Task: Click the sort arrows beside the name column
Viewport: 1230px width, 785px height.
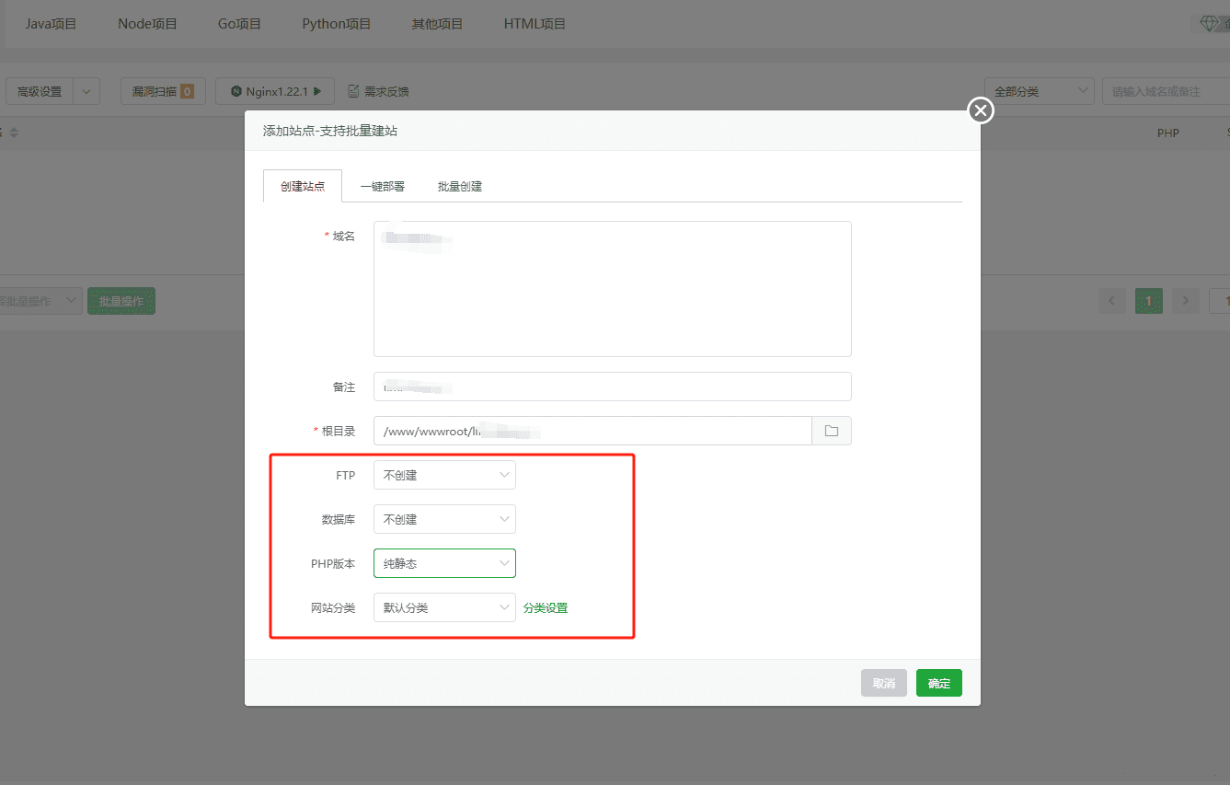Action: tap(13, 132)
